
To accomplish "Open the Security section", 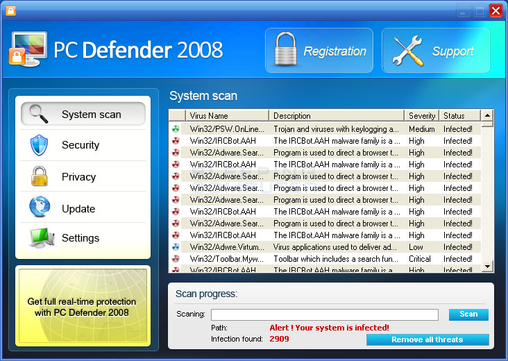I will [83, 145].
